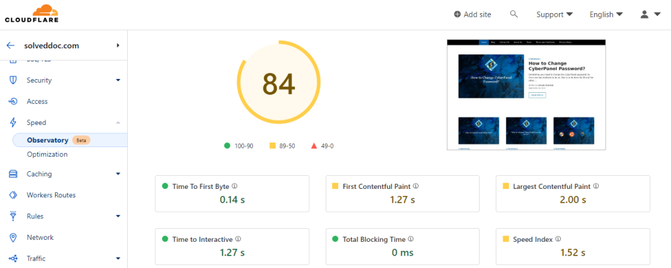Click the 1.27 s First Contentful Paint value
This screenshot has width=671, height=268.
403,199
